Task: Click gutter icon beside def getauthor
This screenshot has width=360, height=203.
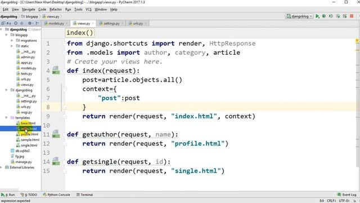Action: click(56, 134)
